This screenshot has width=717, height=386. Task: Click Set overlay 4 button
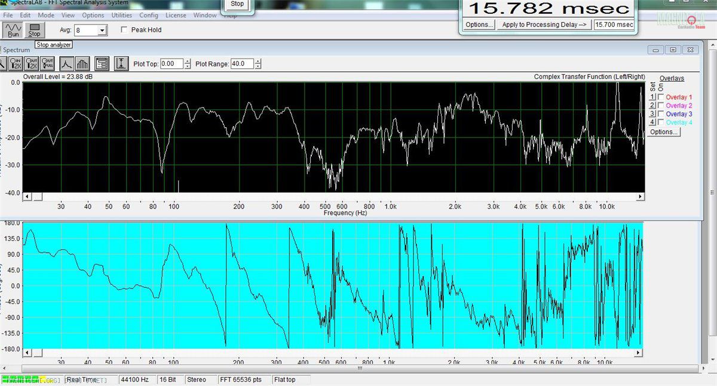652,122
